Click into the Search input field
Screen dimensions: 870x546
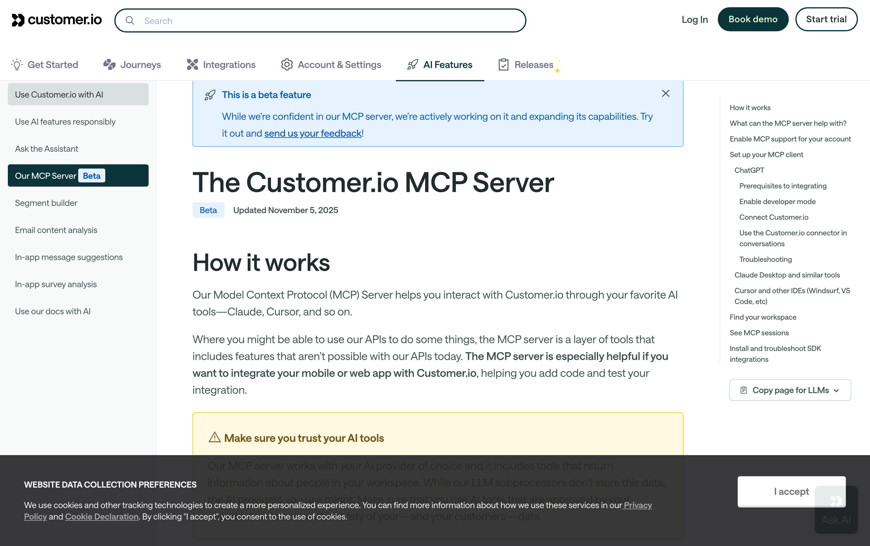325,20
